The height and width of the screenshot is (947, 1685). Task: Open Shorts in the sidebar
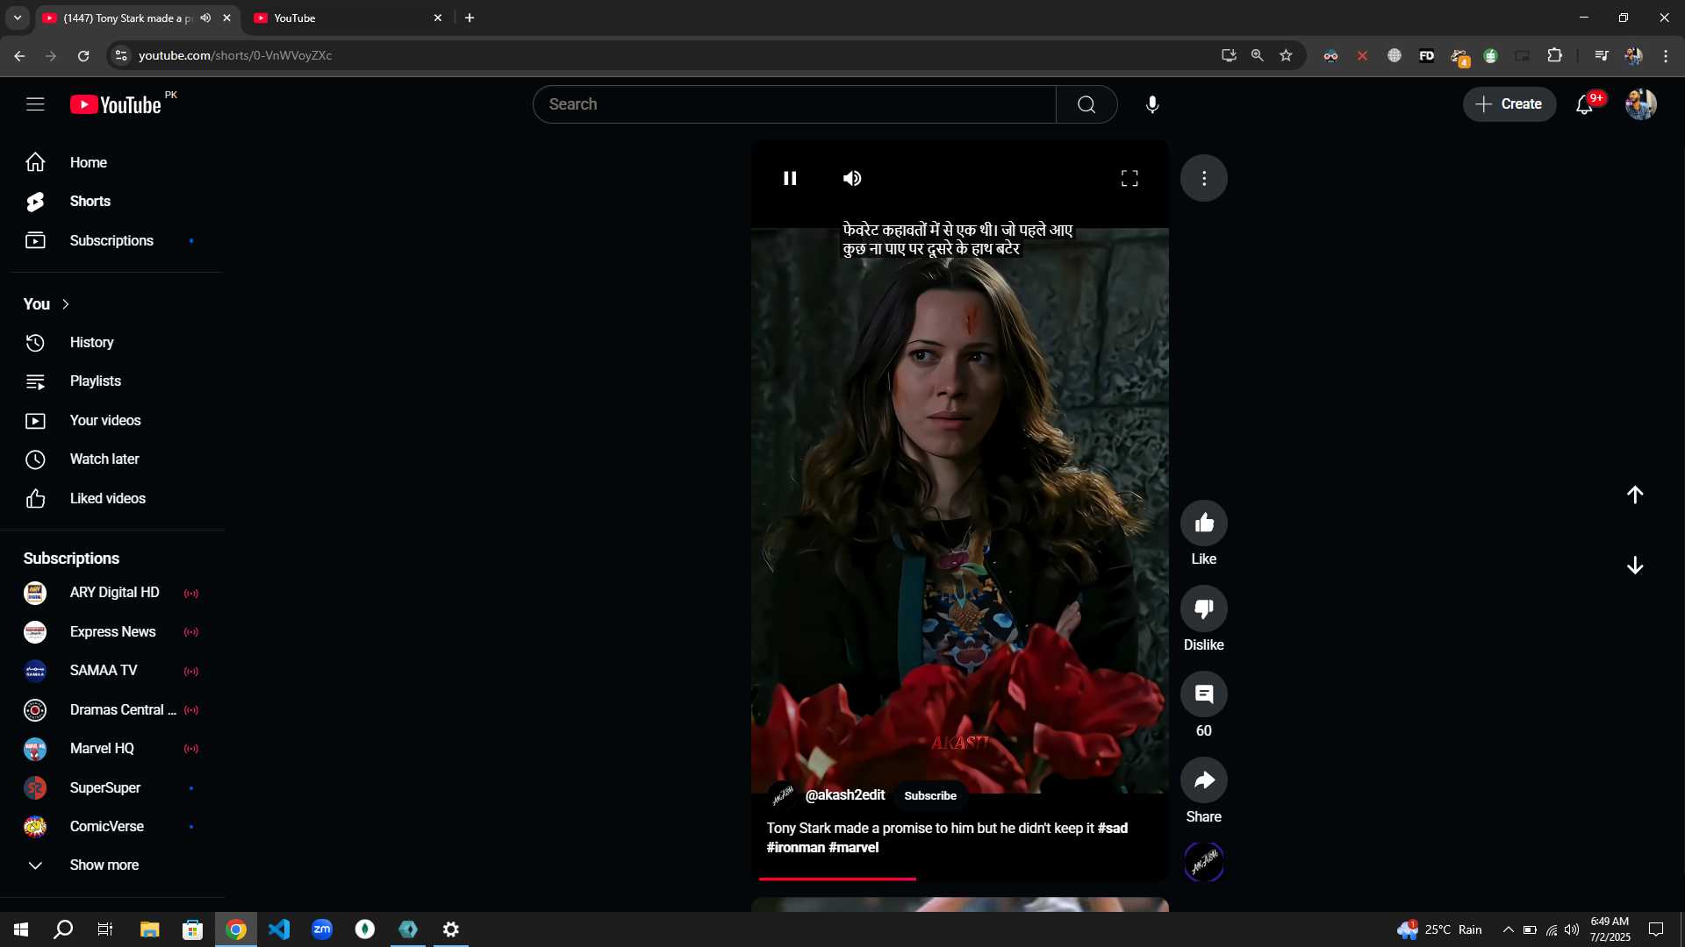point(112,201)
